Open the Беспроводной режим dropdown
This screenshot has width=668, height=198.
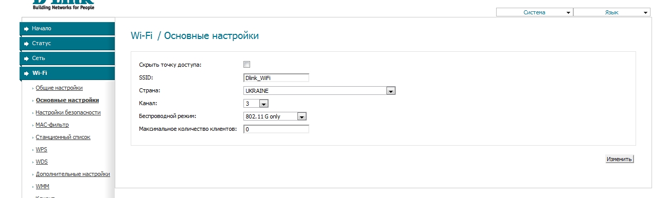coord(275,116)
